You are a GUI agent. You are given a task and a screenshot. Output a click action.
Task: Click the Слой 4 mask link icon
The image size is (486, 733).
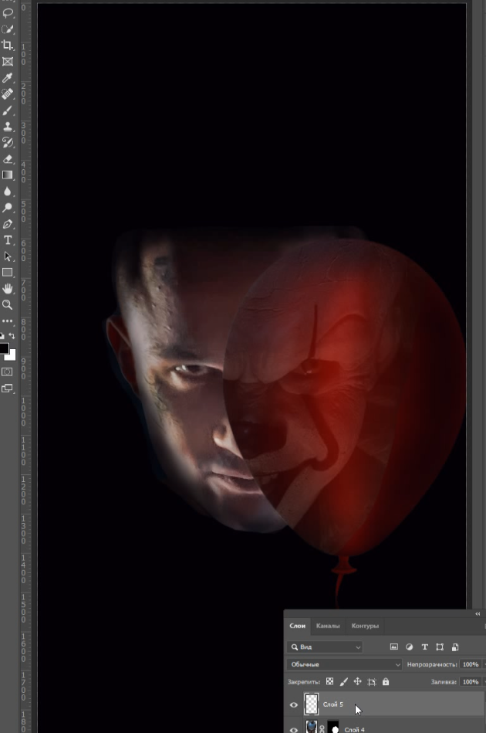[322, 729]
